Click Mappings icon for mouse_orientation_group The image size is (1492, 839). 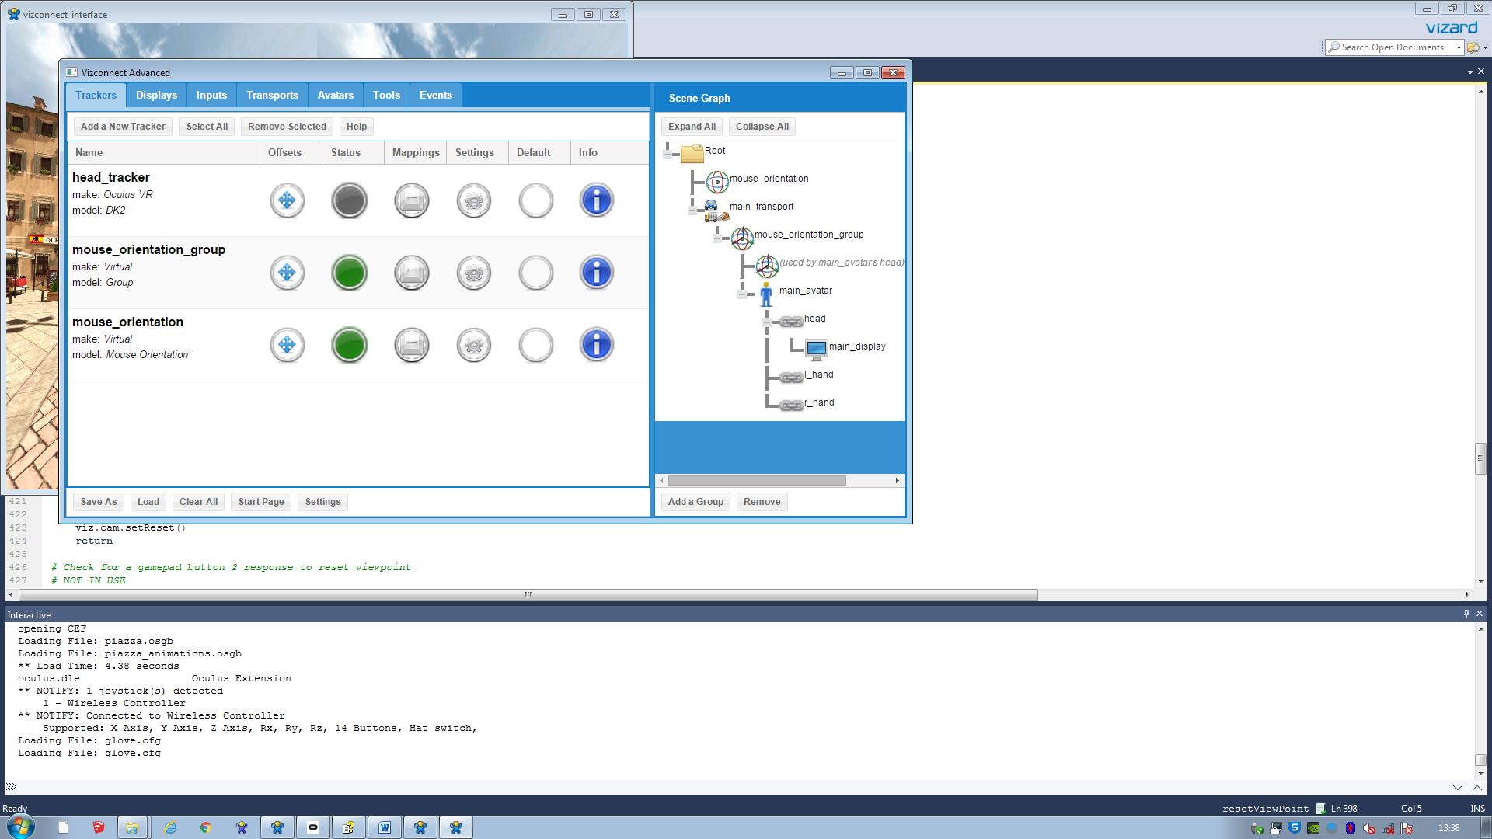[x=411, y=273]
